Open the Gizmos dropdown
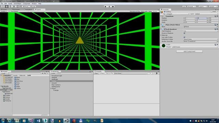 coord(156,11)
